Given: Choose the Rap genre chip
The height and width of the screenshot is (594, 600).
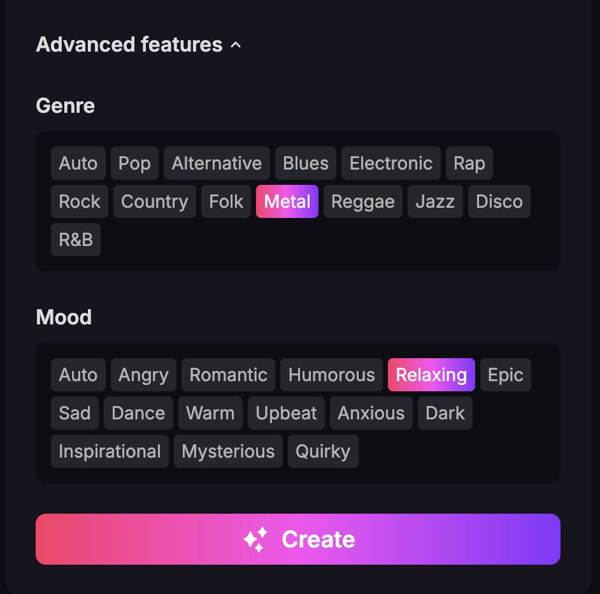Looking at the screenshot, I should click(469, 163).
